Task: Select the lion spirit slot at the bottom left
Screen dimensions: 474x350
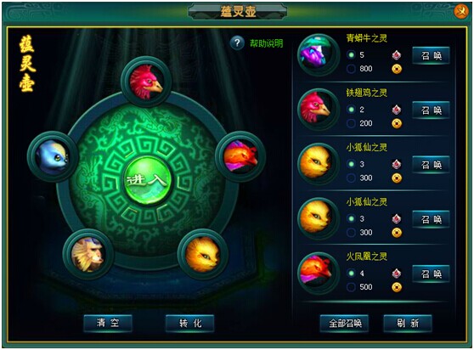Action: click(88, 254)
